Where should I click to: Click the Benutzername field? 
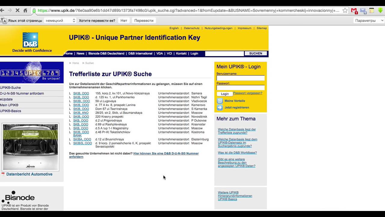[x=241, y=78]
